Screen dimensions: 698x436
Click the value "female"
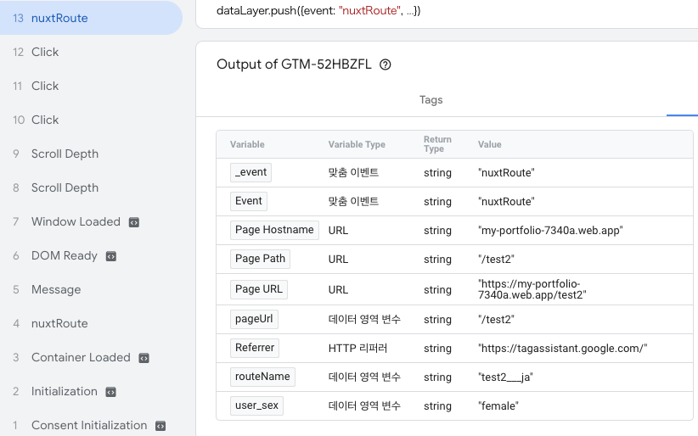pos(498,406)
